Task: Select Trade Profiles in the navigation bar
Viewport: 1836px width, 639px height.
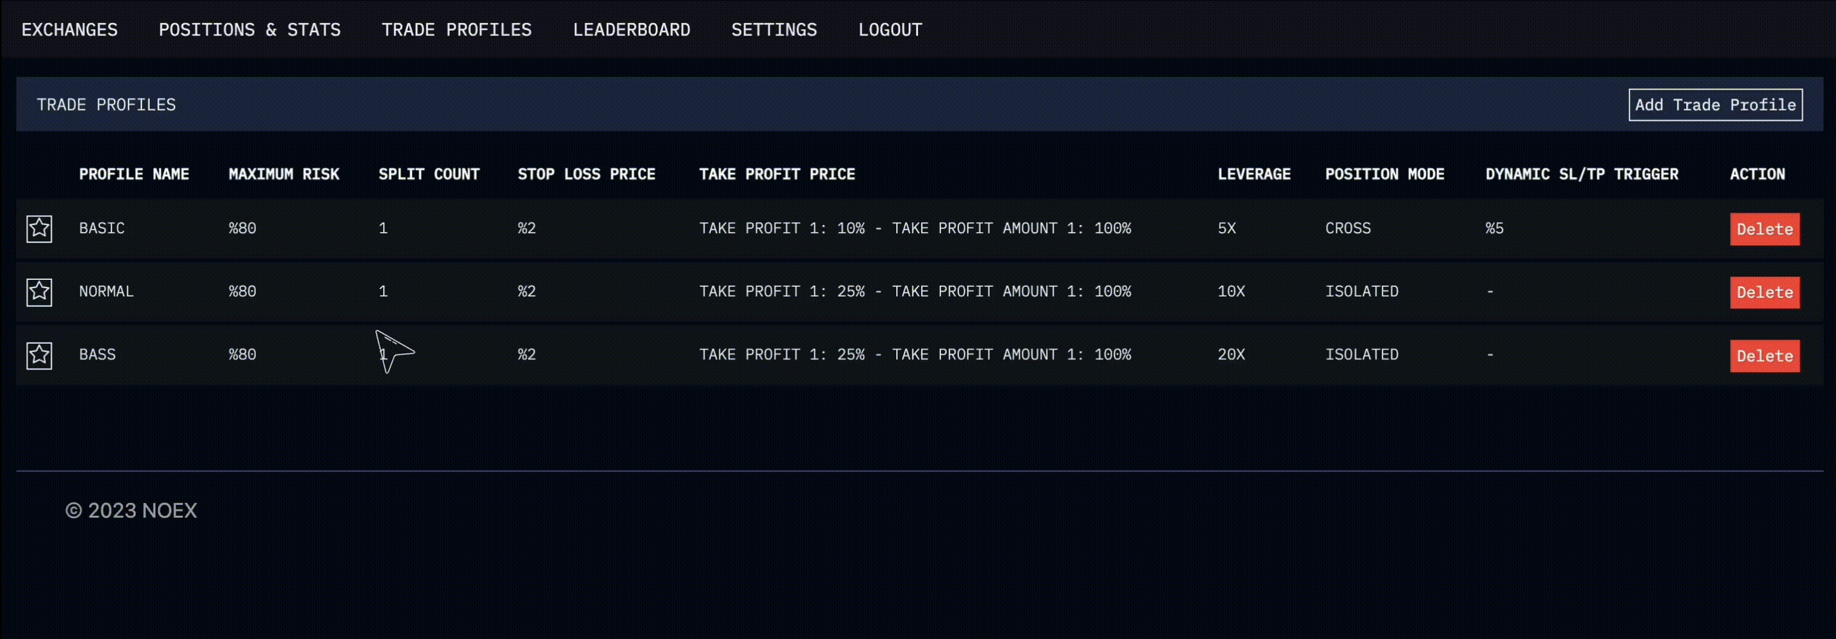Action: pos(456,30)
